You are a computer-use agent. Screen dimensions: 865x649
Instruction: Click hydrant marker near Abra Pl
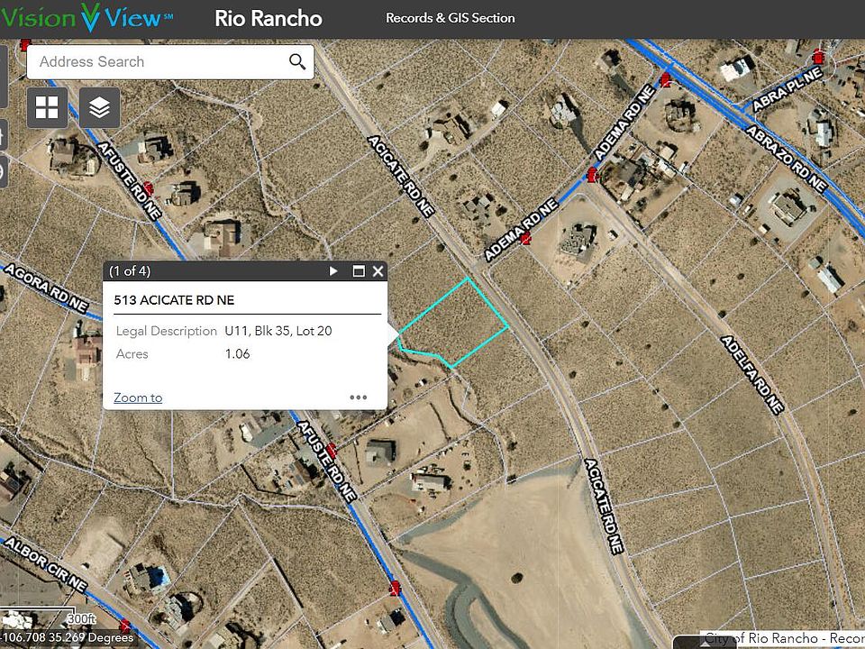click(x=817, y=56)
